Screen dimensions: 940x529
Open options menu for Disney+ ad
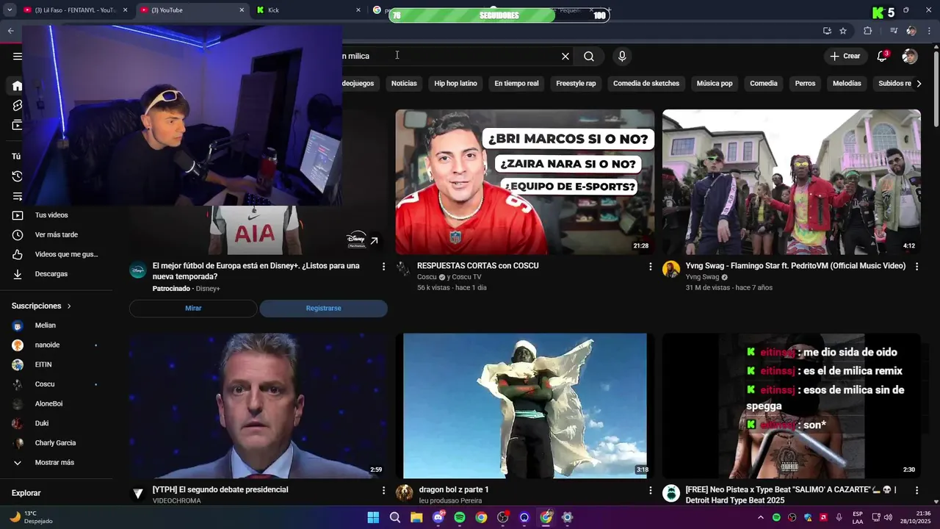[383, 267]
